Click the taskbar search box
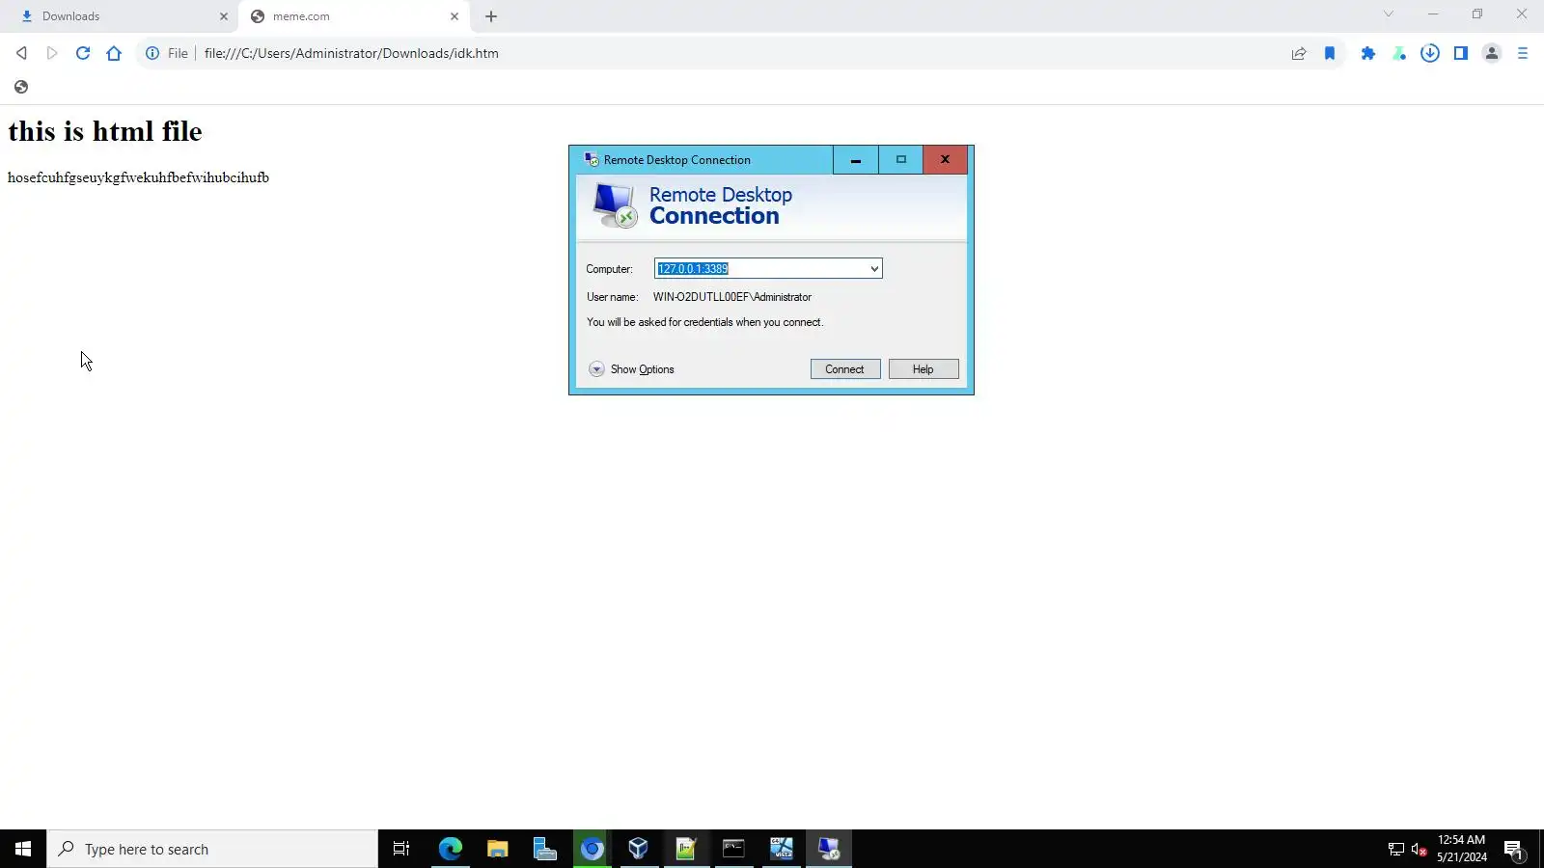 pyautogui.click(x=212, y=849)
